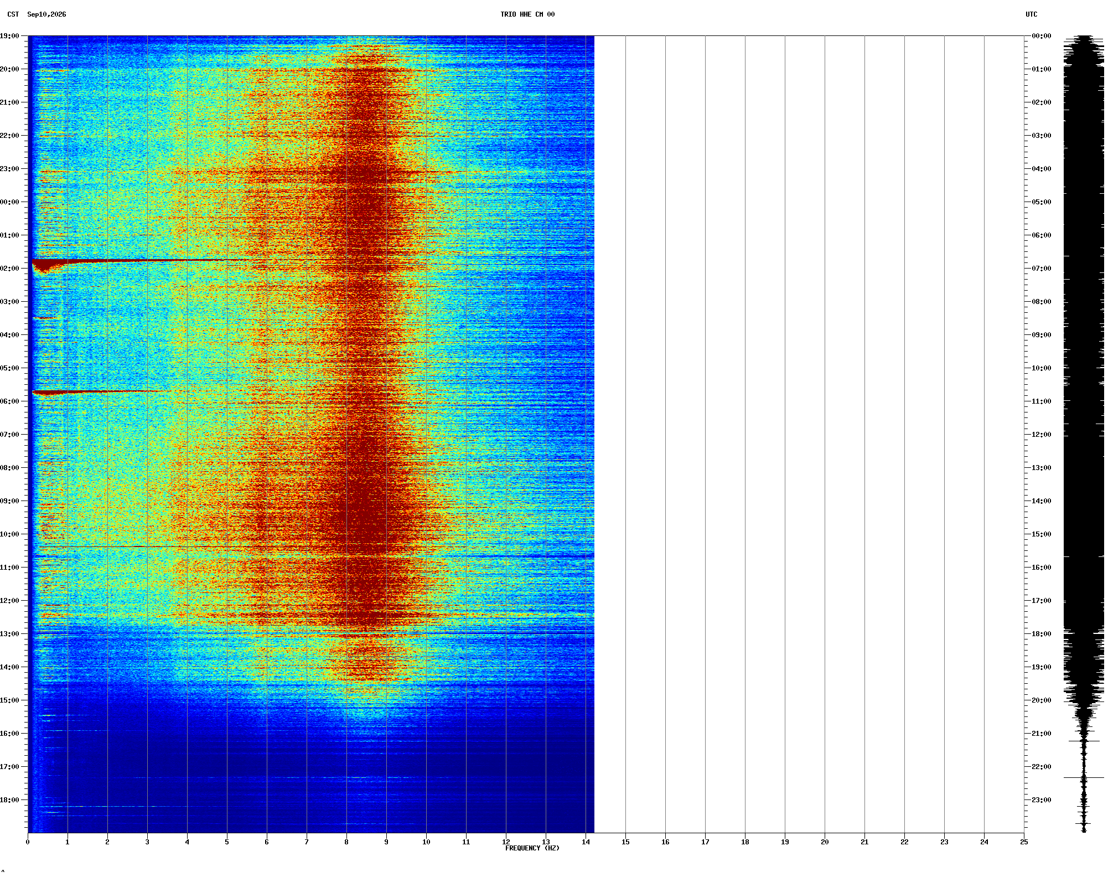Click the 0 Hz frequency origin label
Image resolution: width=1108 pixels, height=877 pixels.
tap(28, 842)
